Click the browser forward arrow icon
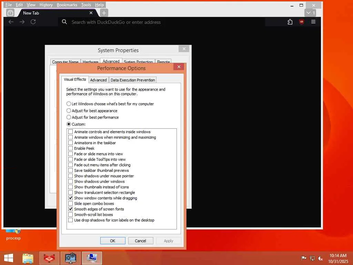This screenshot has width=353, height=265. 22,22
